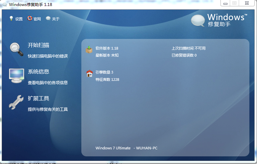Start scan via 开始扫描 heading
This screenshot has width=257, height=164.
39,45
